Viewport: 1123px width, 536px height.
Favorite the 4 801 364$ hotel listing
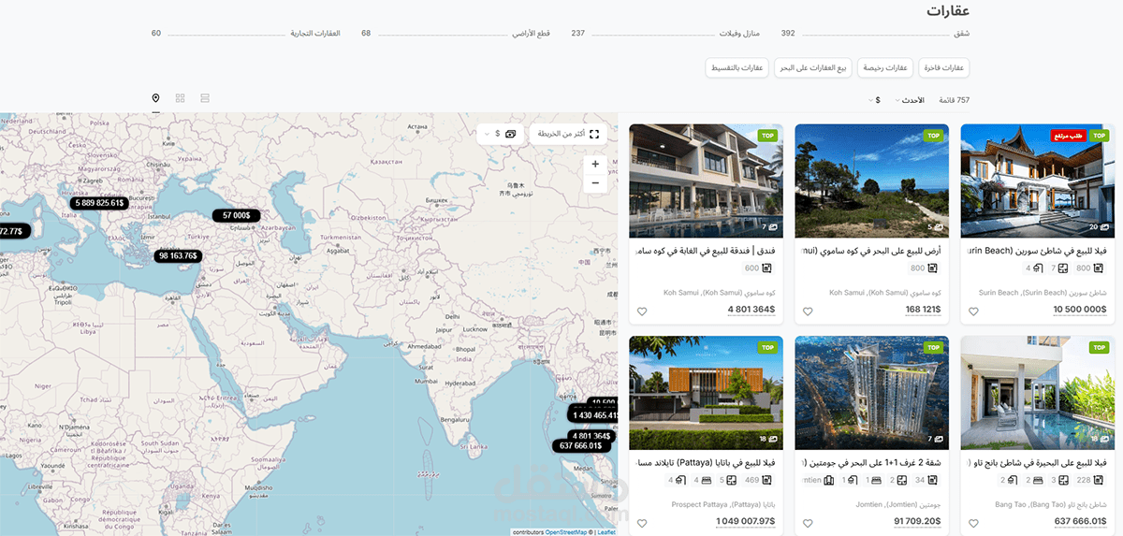coord(642,311)
